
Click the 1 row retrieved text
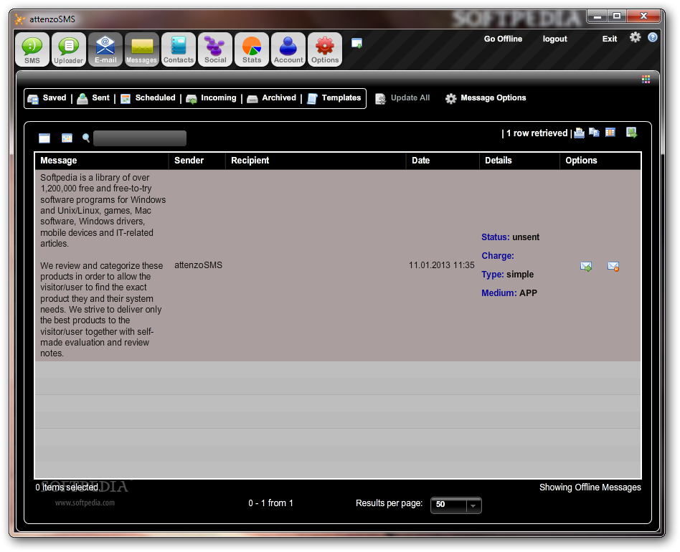pos(537,133)
